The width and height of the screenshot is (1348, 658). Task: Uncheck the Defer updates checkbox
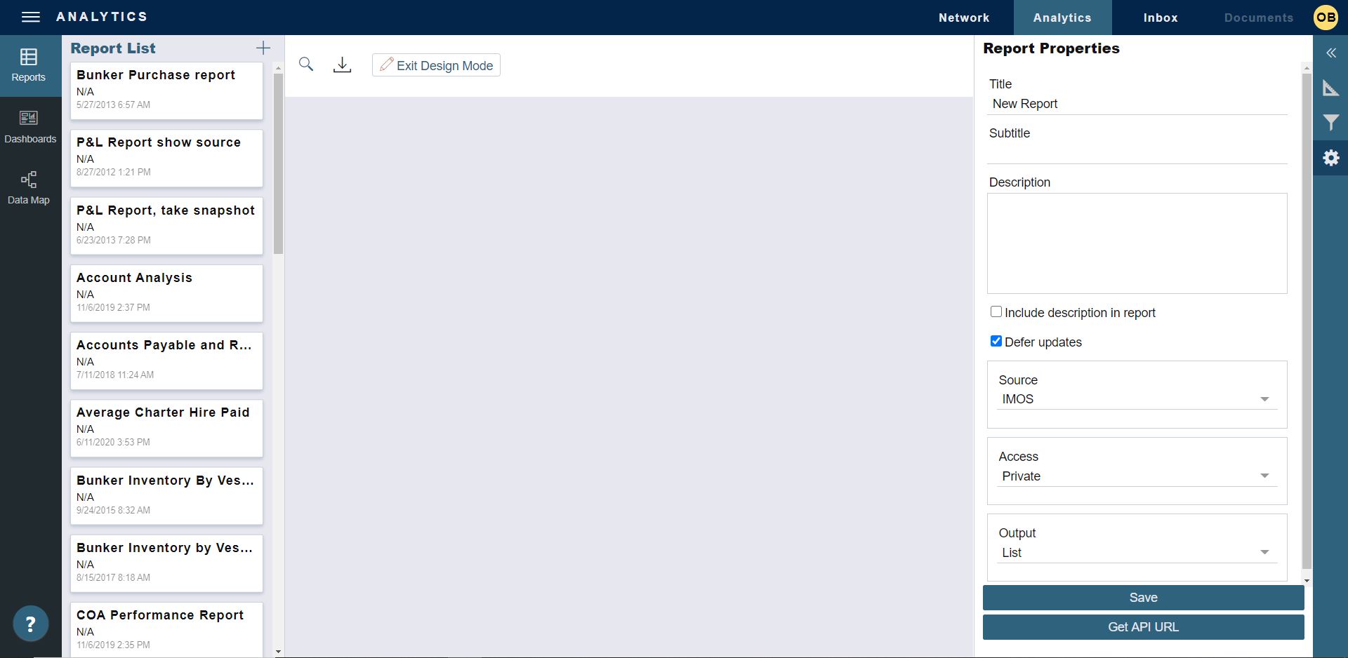point(995,341)
